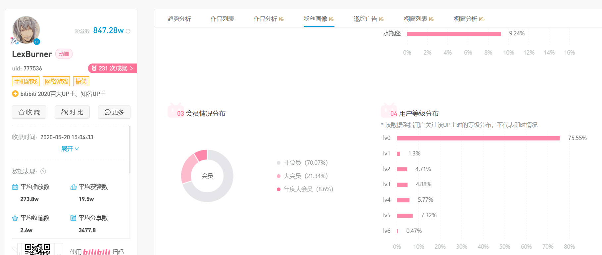Click the 数据表现 help question icon
This screenshot has width=602, height=255.
click(x=43, y=171)
